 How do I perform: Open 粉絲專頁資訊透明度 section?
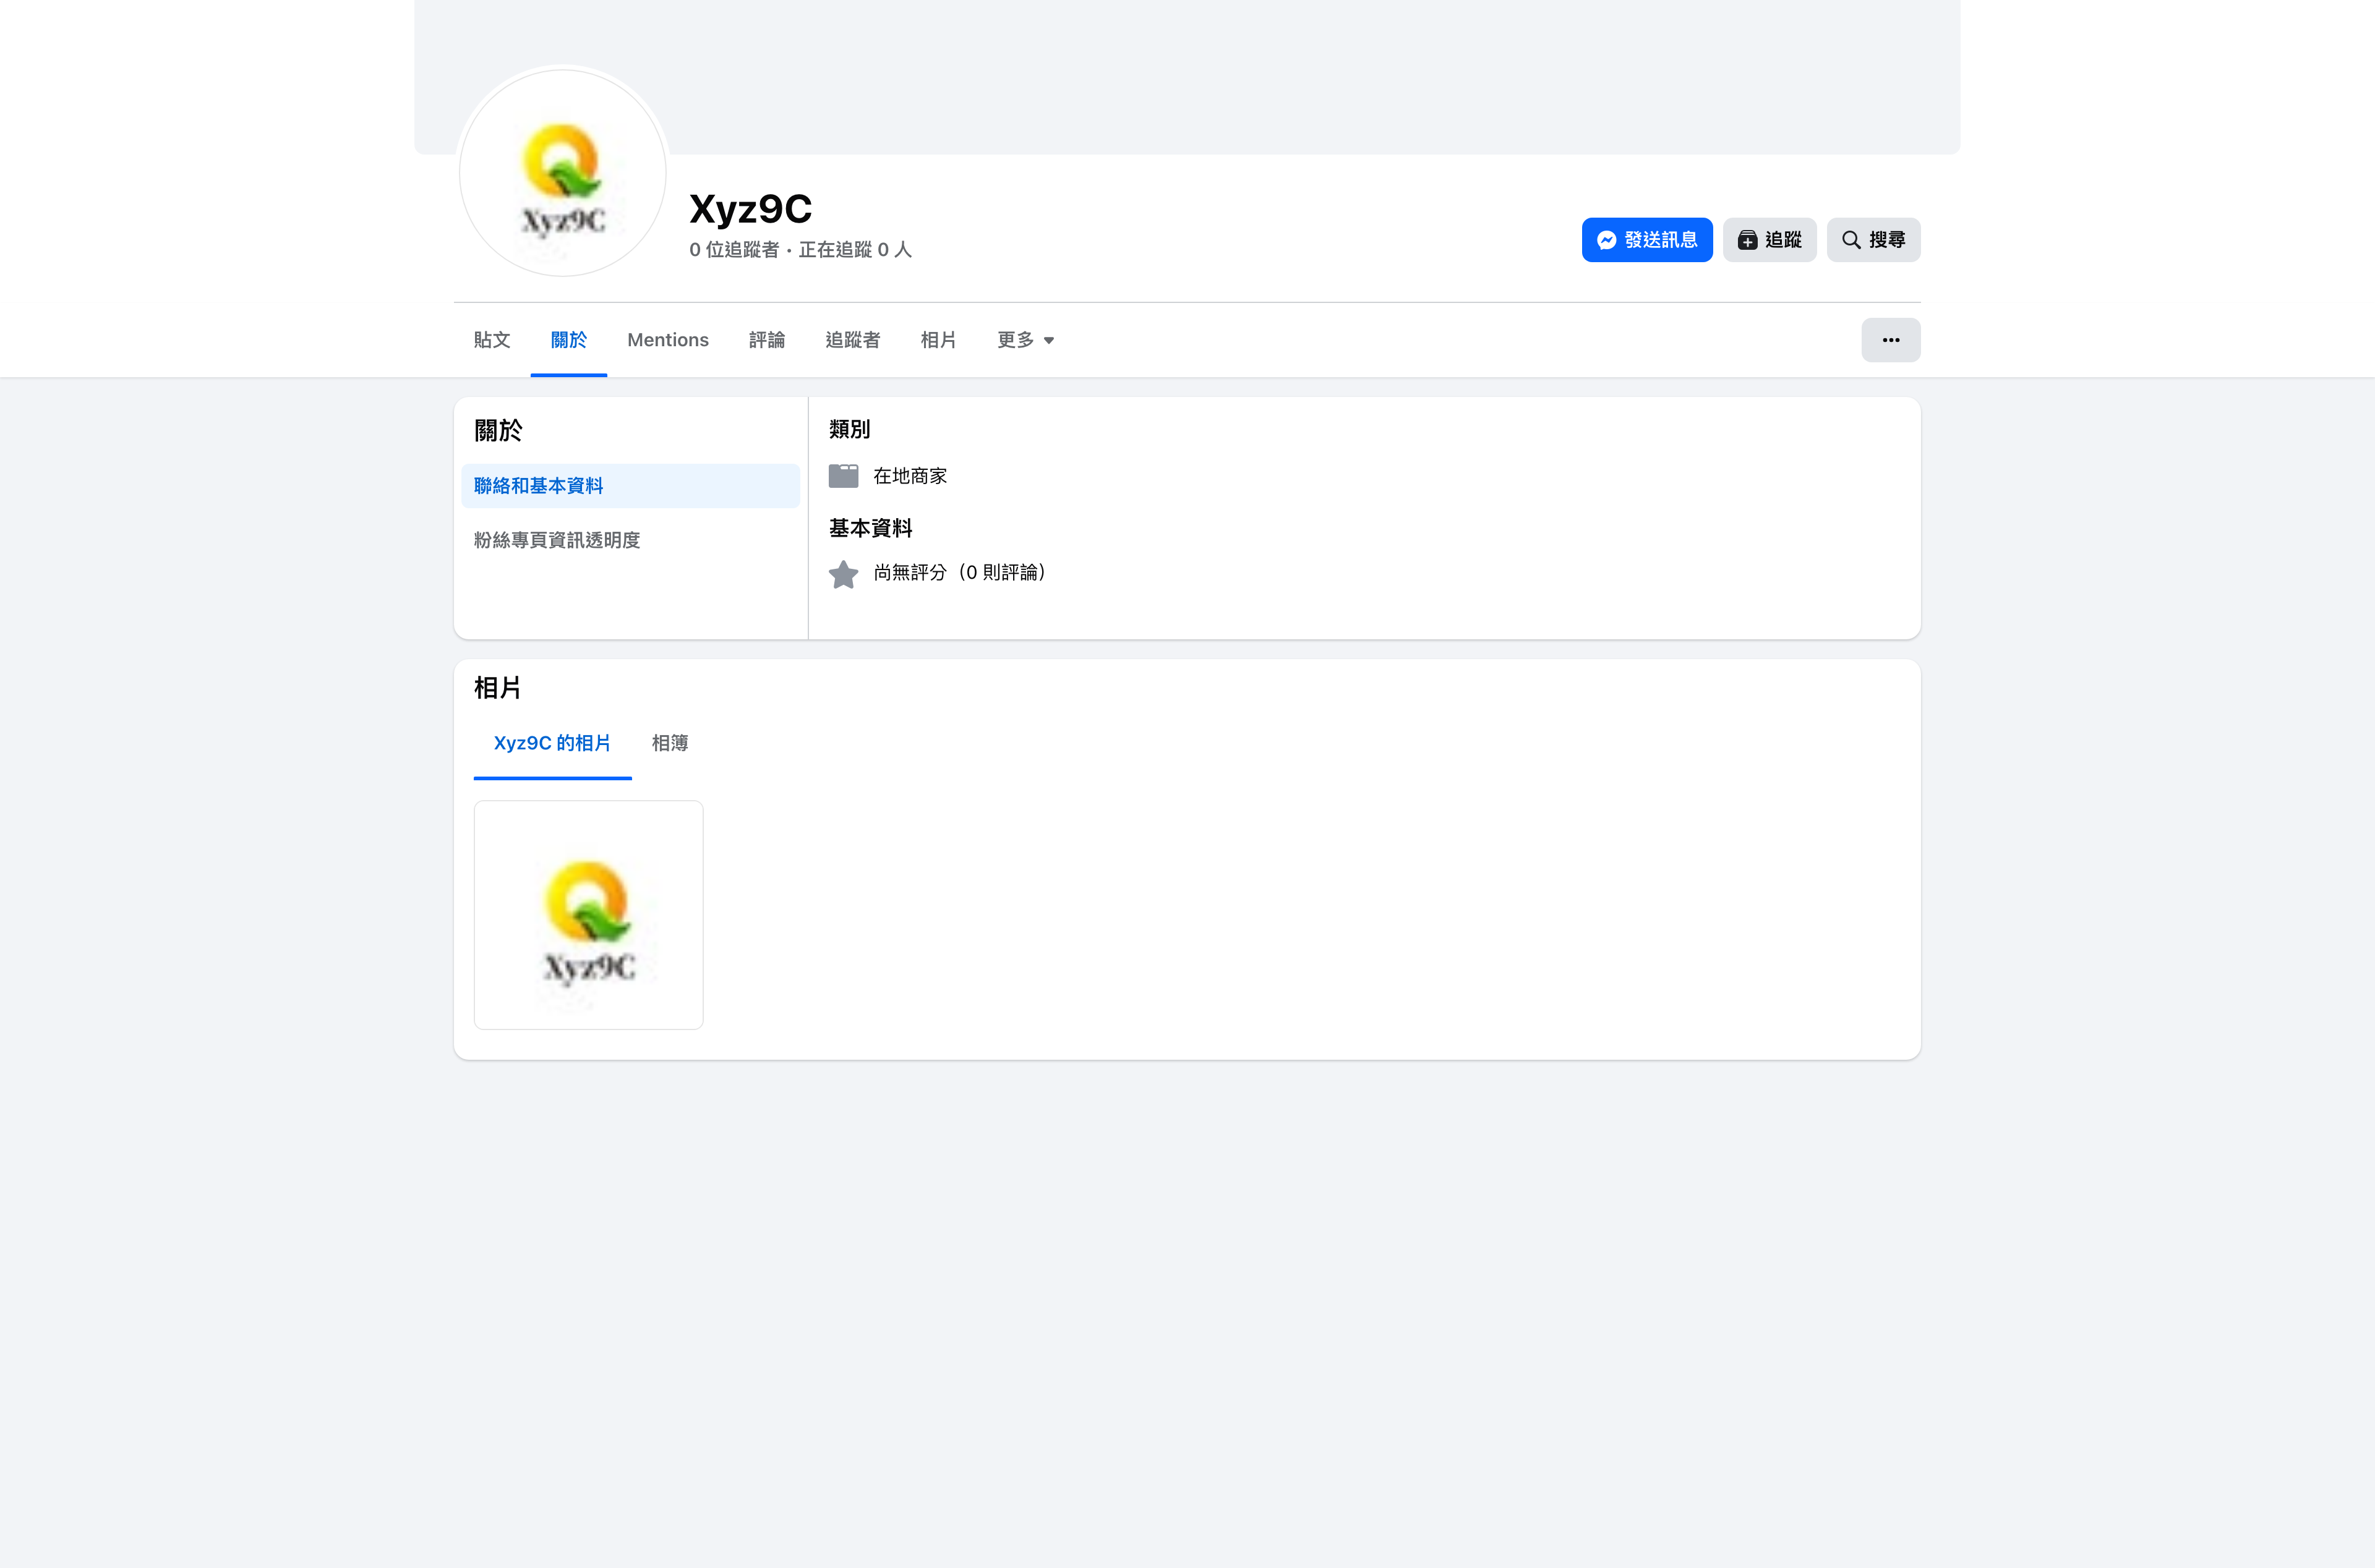[557, 540]
